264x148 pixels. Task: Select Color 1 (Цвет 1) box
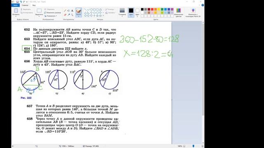pos(131,13)
